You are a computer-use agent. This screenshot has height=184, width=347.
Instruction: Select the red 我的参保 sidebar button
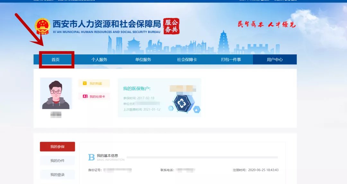tap(57, 147)
